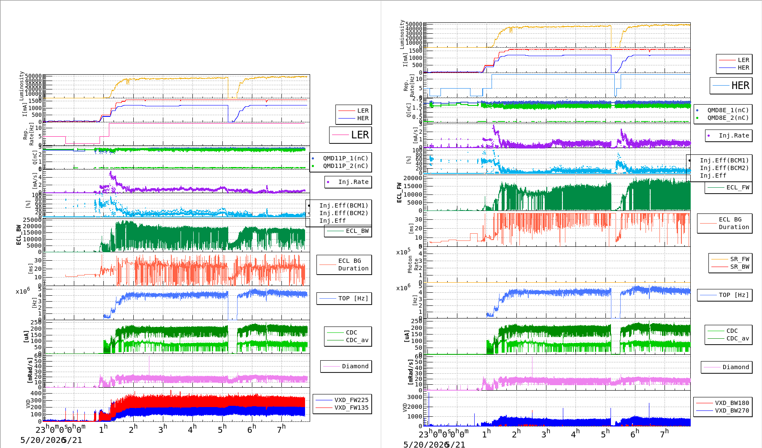Click the small red LER entry in the left plot's LER/HER legend

pos(354,111)
